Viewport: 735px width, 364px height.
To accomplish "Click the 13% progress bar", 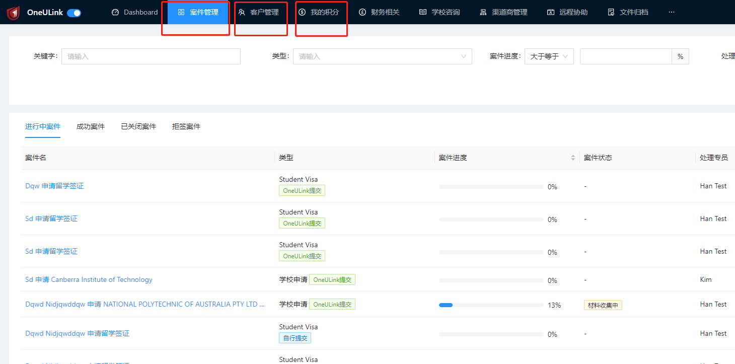I will point(491,305).
